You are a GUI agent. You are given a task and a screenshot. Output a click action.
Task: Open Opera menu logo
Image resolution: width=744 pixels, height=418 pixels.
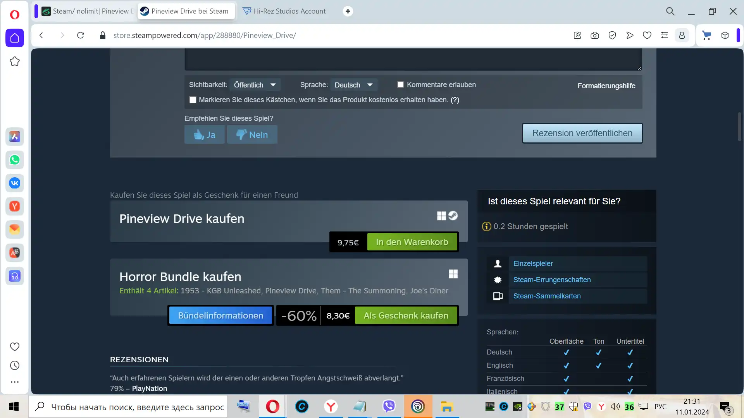(14, 15)
